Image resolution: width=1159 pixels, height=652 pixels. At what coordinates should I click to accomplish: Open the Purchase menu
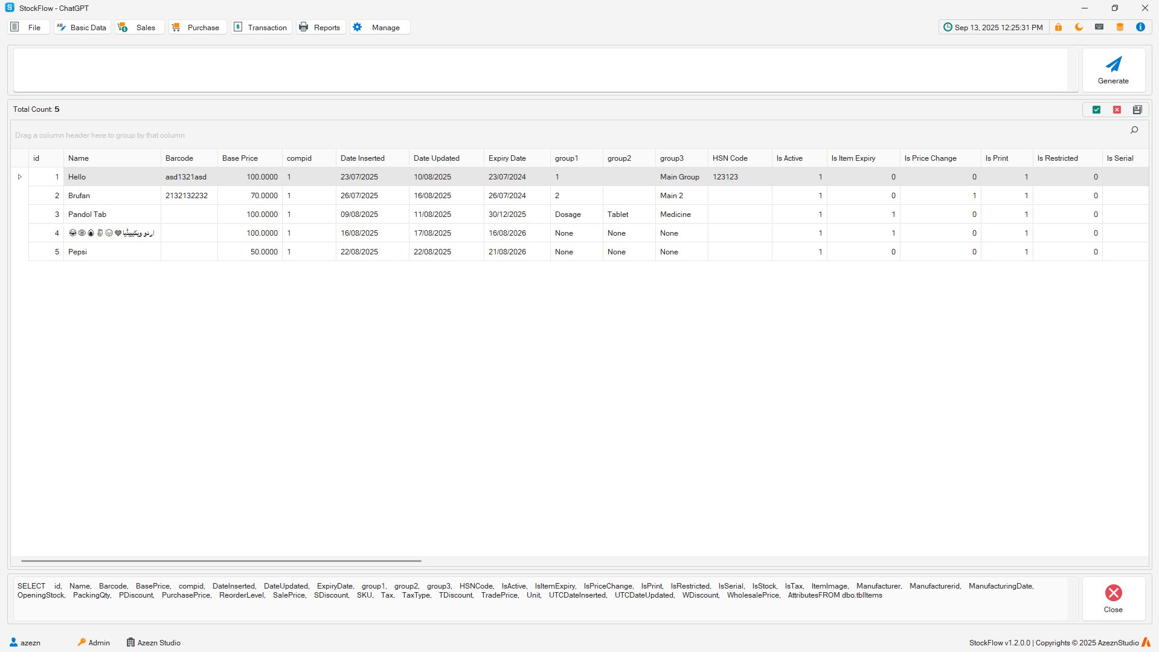pos(197,27)
